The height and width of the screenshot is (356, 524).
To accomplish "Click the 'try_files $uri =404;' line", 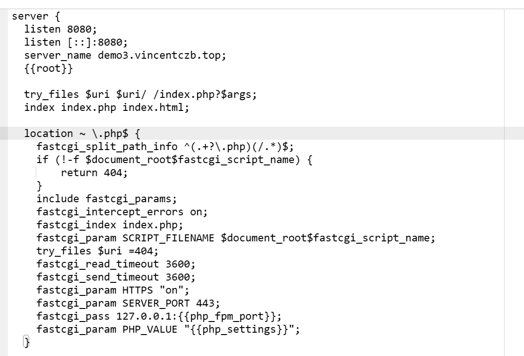I will (x=97, y=251).
